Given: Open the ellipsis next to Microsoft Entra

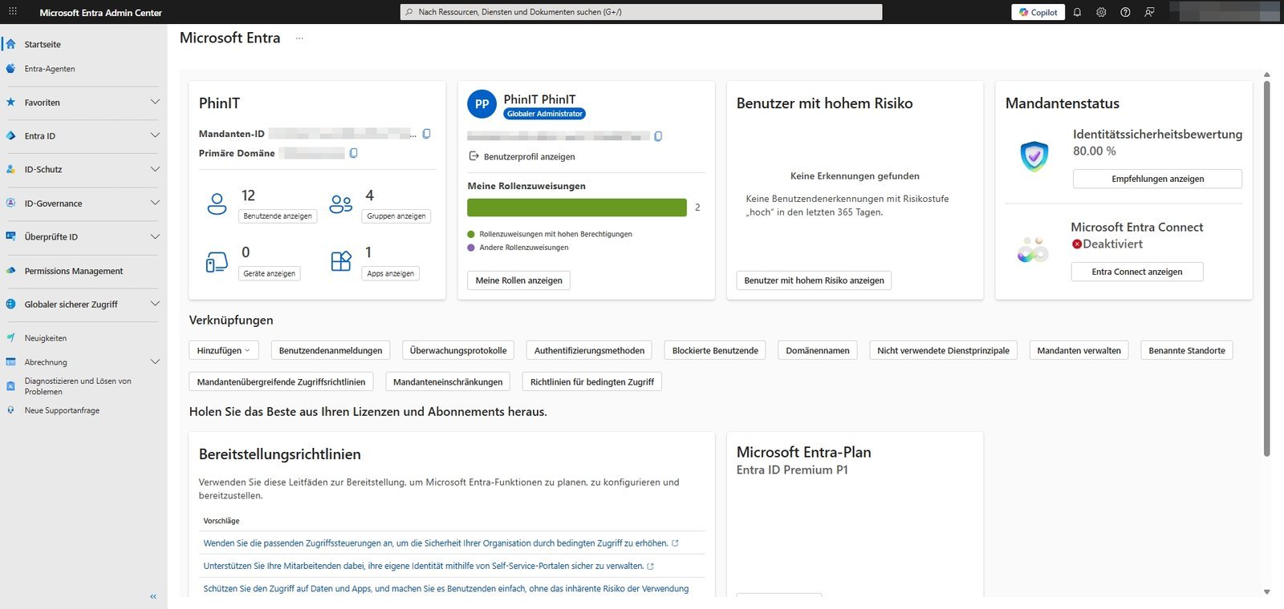Looking at the screenshot, I should [x=299, y=38].
